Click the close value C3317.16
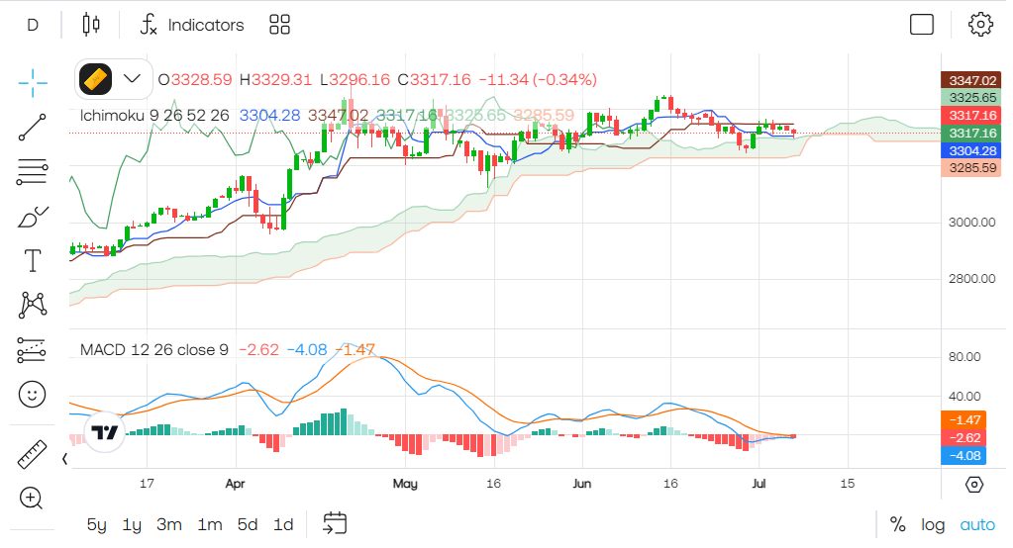This screenshot has width=1013, height=548. (x=434, y=79)
